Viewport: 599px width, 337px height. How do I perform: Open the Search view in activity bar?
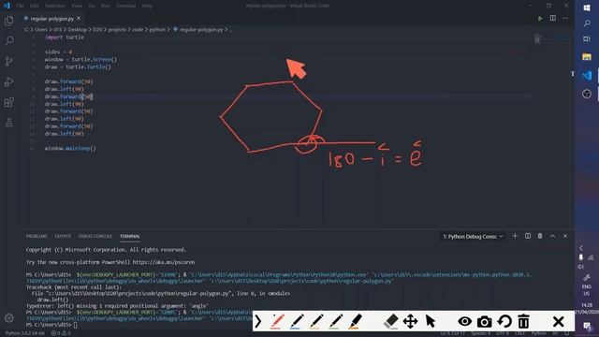(x=8, y=41)
